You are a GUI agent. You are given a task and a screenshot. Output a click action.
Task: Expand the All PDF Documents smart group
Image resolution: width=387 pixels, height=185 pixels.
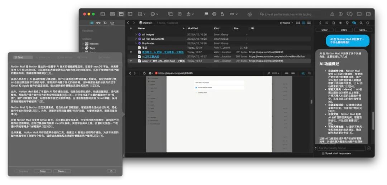tap(136, 39)
